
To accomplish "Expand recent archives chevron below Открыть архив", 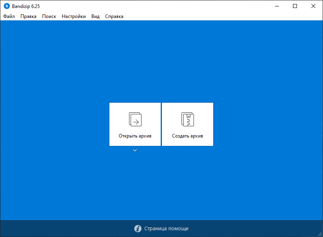I will [135, 150].
